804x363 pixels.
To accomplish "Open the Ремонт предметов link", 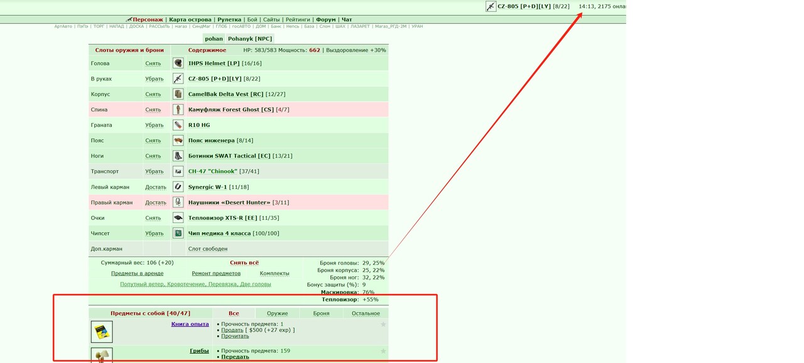I will click(216, 273).
